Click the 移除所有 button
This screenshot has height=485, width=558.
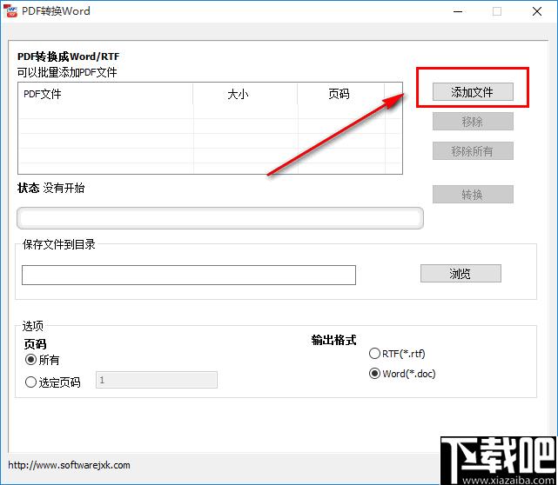click(x=473, y=151)
